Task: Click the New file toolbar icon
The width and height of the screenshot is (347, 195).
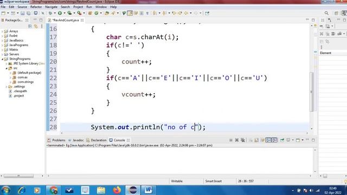Action: [3, 13]
